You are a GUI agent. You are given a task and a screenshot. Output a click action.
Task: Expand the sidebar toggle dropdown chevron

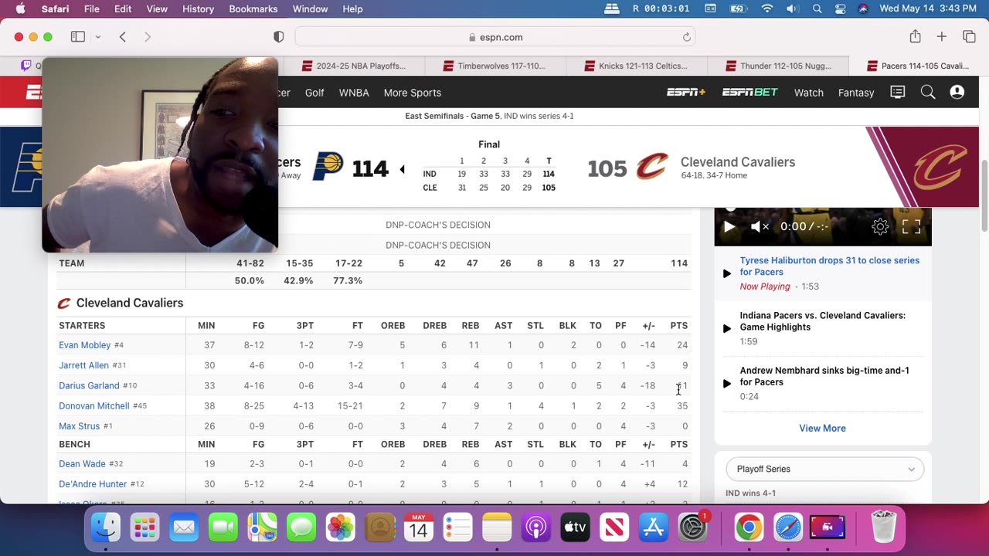pos(98,36)
